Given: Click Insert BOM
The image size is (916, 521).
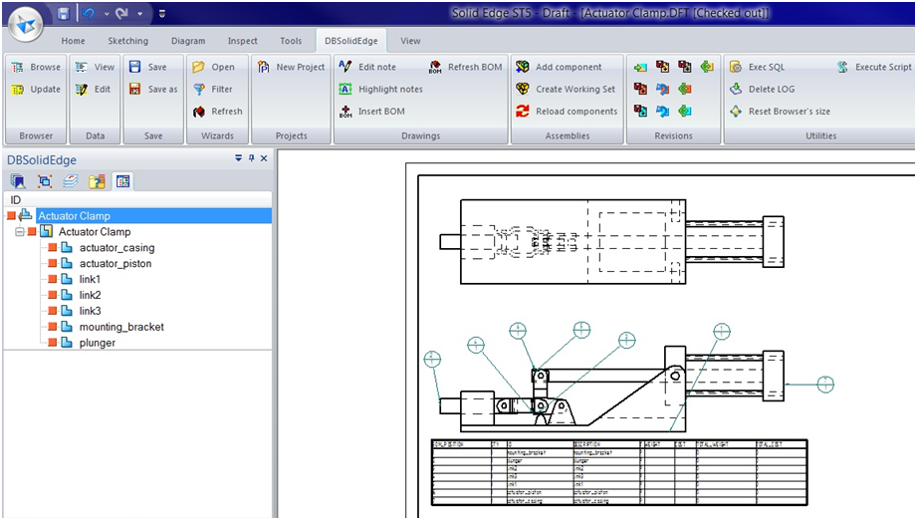Looking at the screenshot, I should click(x=372, y=112).
